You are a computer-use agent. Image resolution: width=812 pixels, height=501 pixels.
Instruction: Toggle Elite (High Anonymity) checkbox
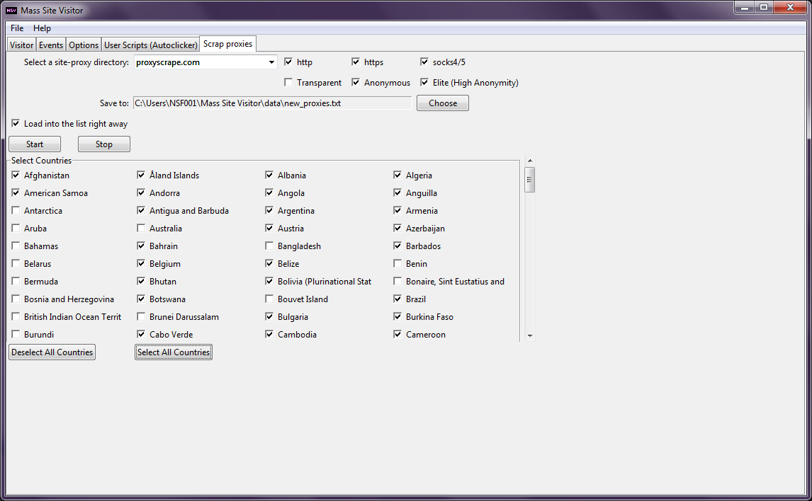click(x=425, y=83)
